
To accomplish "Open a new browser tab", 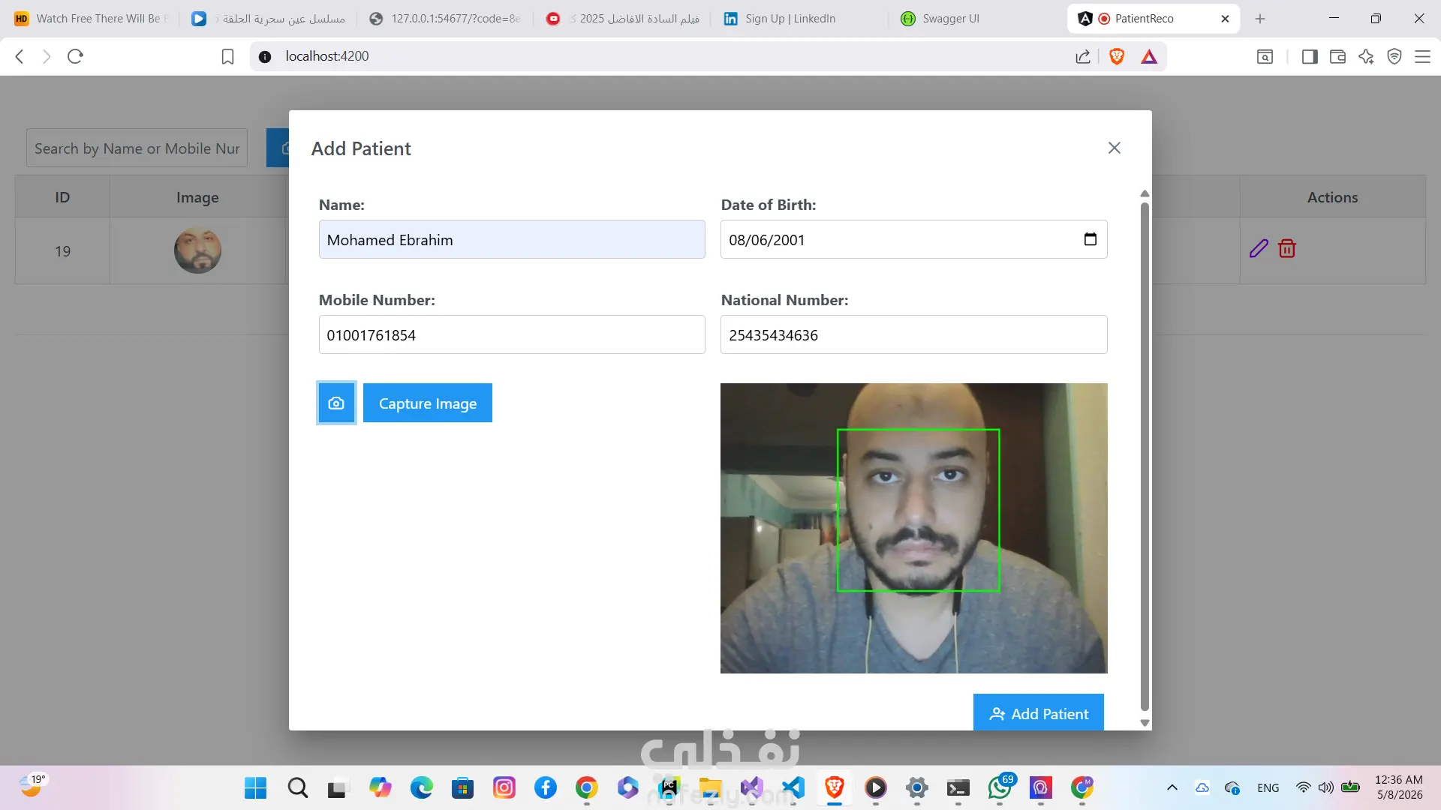I will click(x=1260, y=19).
